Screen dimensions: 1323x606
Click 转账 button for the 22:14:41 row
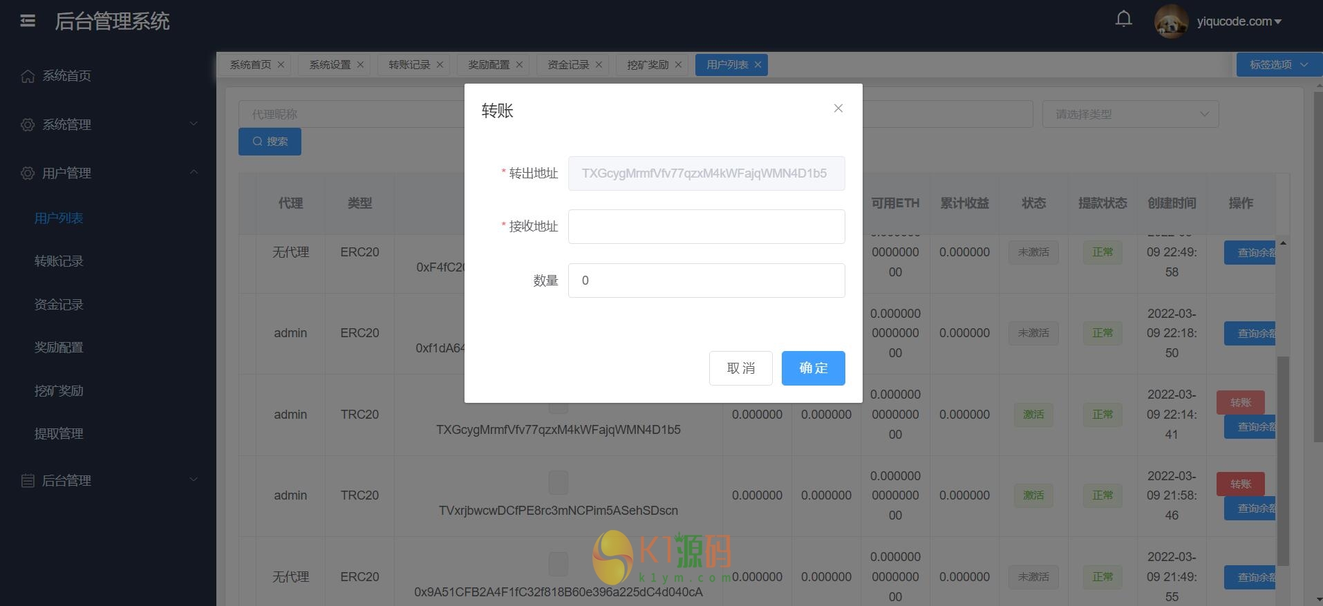pos(1241,402)
